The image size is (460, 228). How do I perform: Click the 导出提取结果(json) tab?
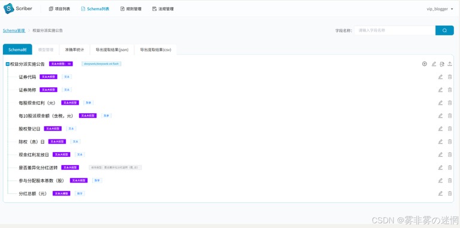point(112,50)
